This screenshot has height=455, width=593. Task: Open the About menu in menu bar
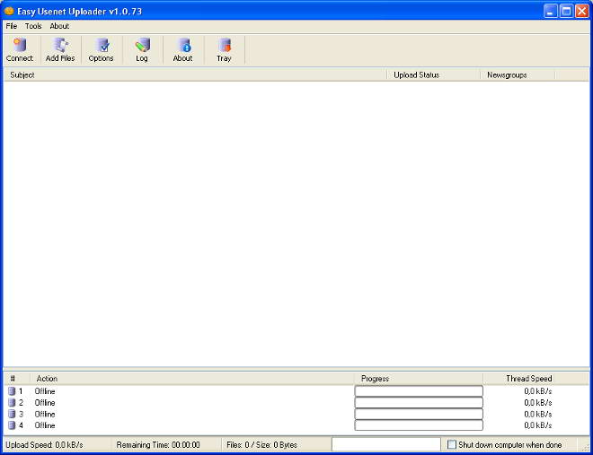pyautogui.click(x=59, y=26)
